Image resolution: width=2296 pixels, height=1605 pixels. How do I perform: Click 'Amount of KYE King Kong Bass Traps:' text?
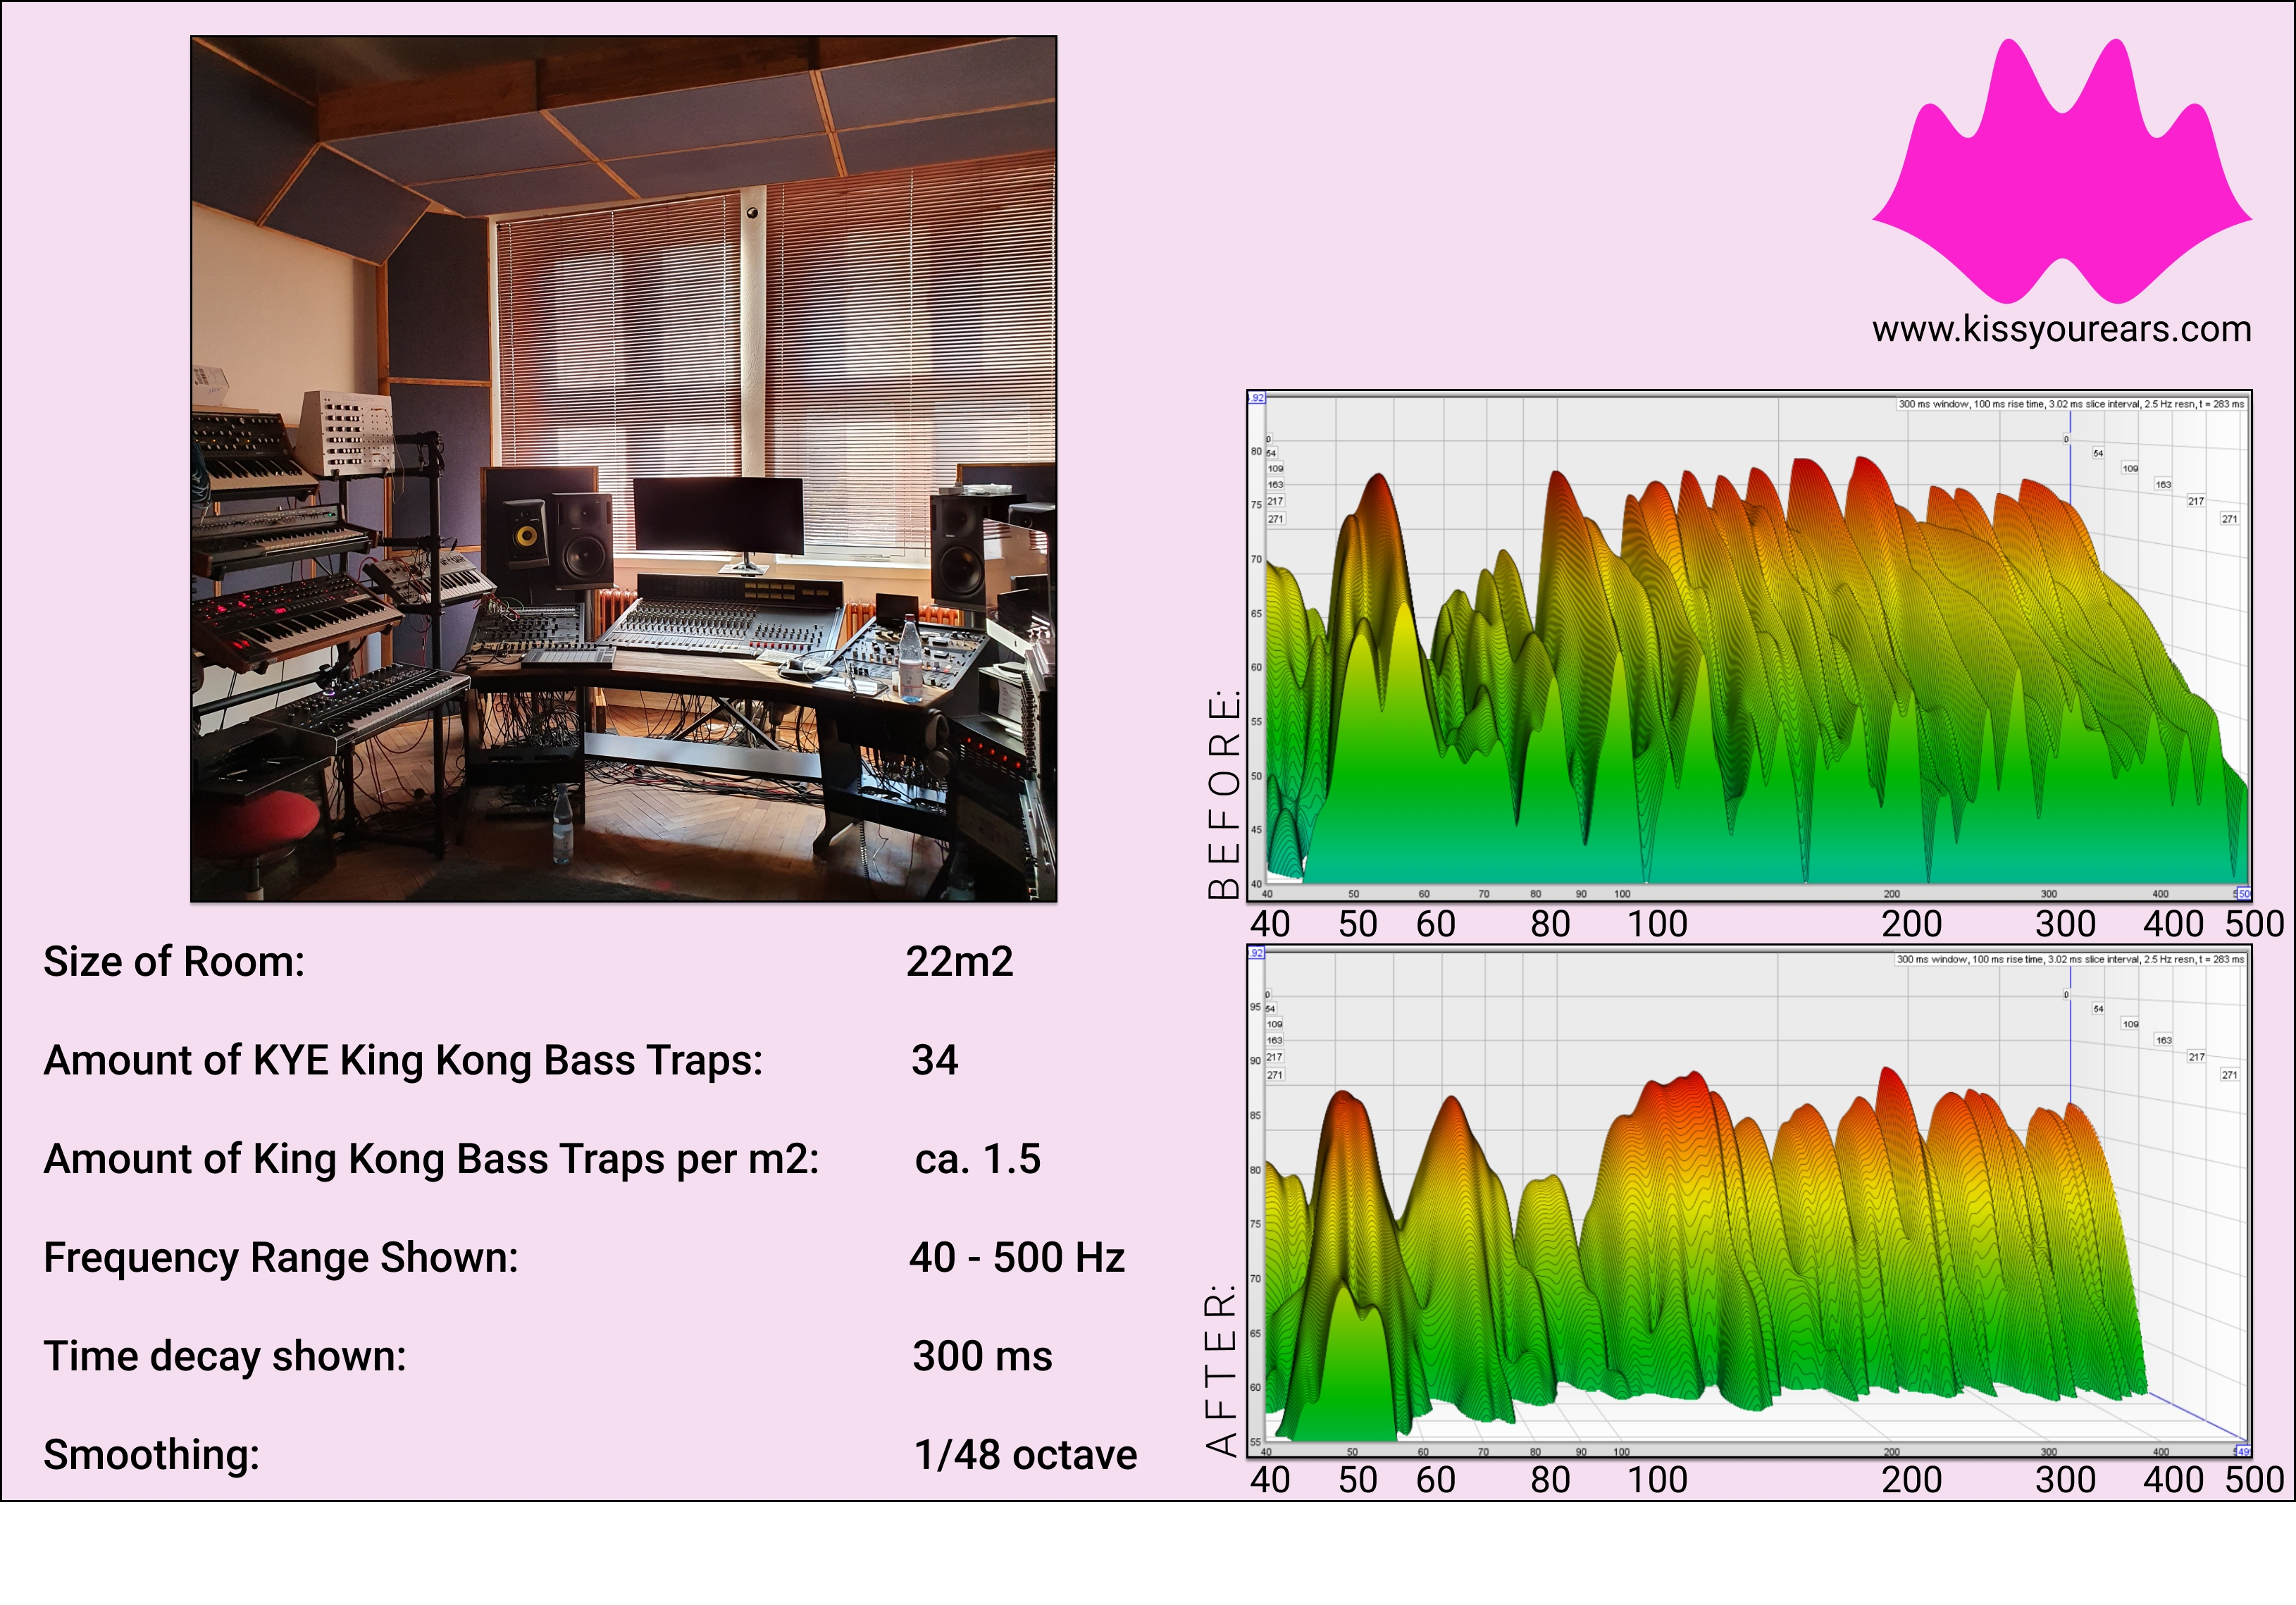point(403,1060)
